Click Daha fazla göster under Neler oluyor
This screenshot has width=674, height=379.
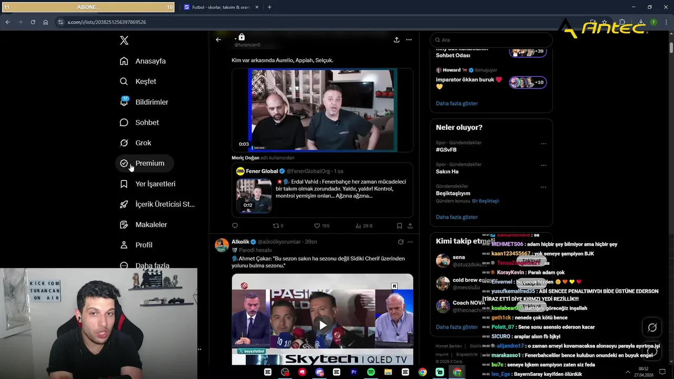[x=457, y=217]
